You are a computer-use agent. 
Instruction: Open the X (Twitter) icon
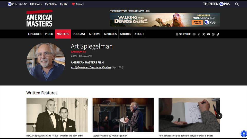point(204,34)
